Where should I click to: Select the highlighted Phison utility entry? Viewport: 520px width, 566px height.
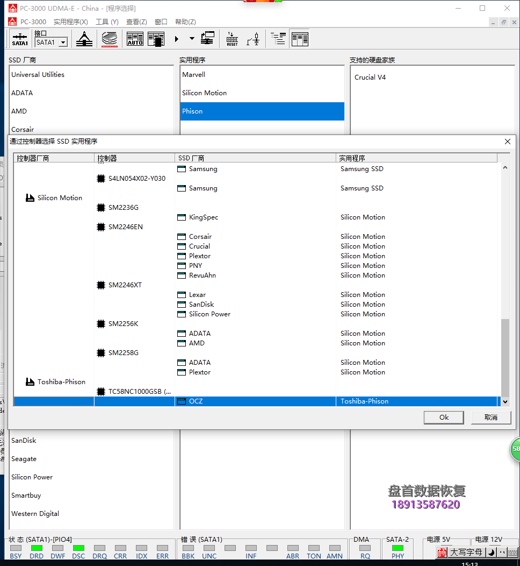(262, 111)
